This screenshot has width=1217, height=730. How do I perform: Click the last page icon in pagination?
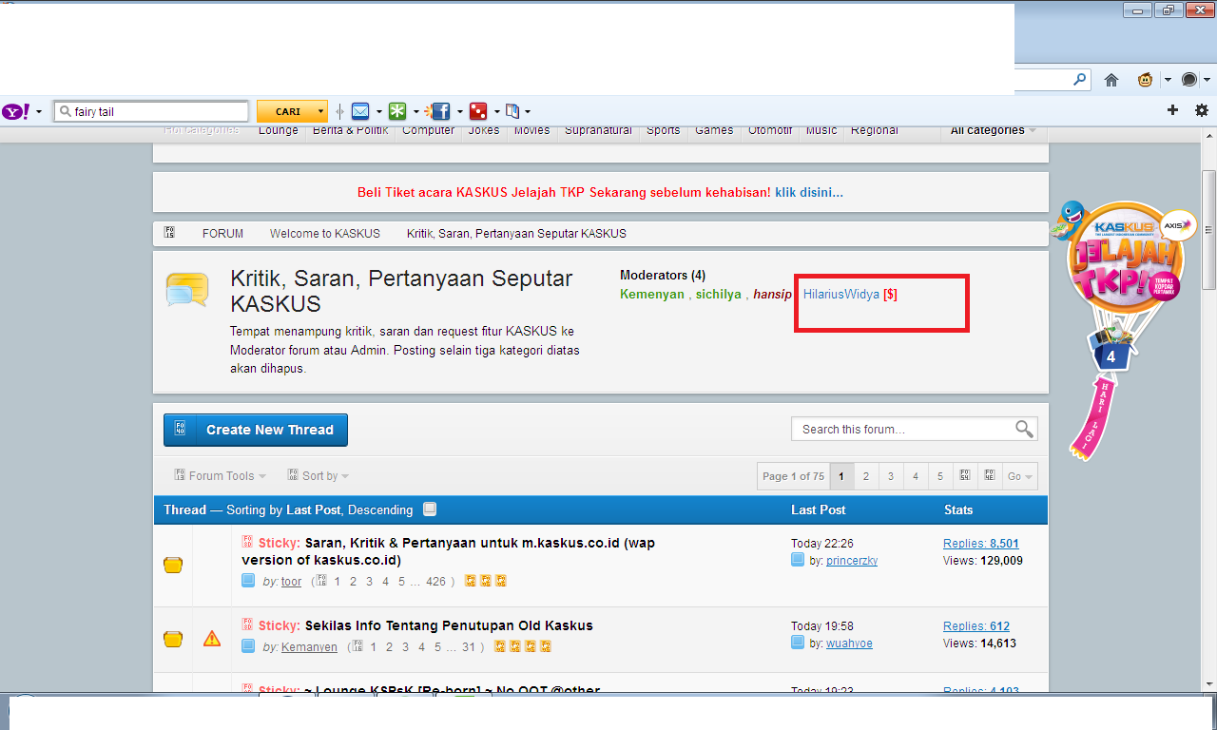989,476
